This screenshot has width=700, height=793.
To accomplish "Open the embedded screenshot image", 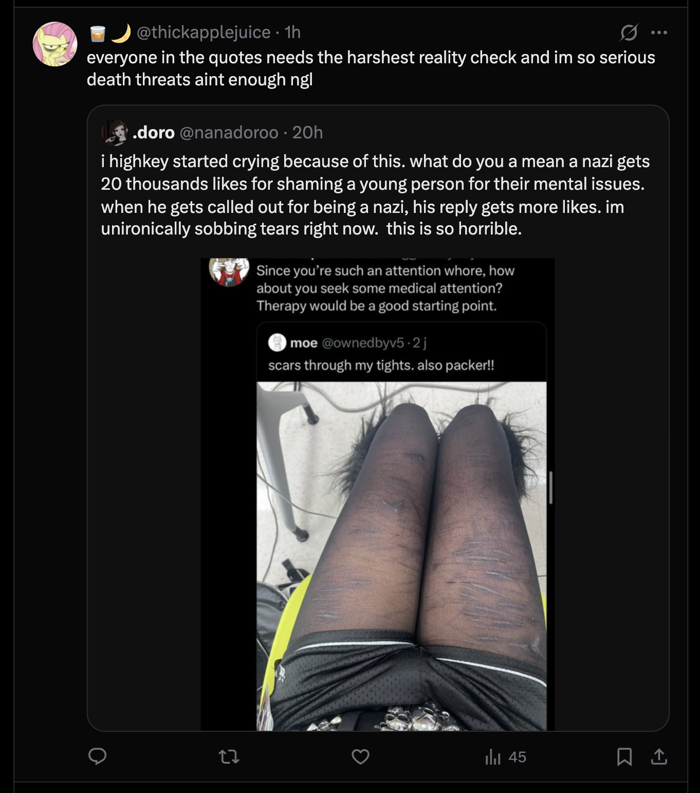I will 378,494.
